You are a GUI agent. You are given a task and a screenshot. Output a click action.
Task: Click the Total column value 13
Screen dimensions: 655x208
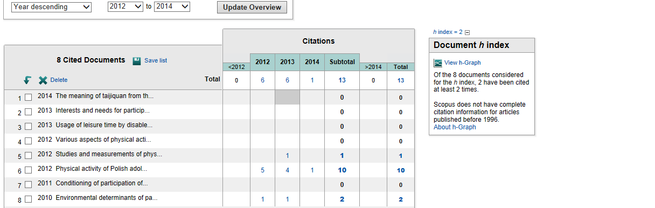[x=401, y=80]
